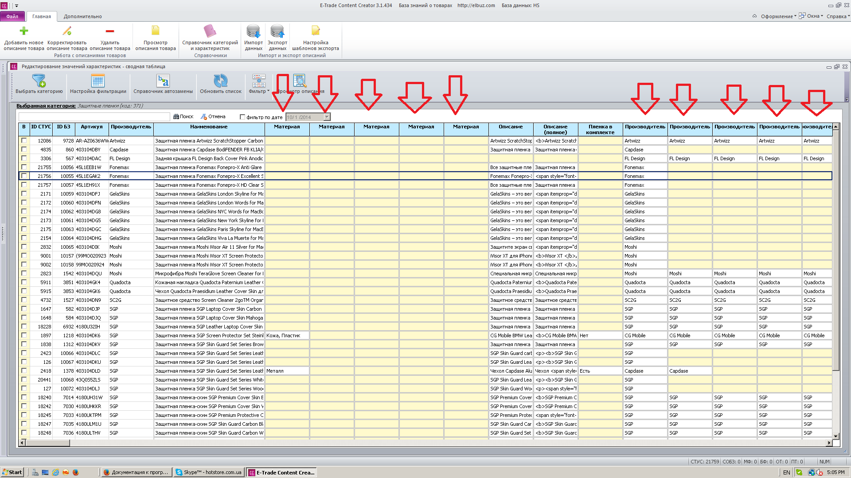Click the Refresh list arrows icon
This screenshot has height=478, width=851.
[x=221, y=81]
